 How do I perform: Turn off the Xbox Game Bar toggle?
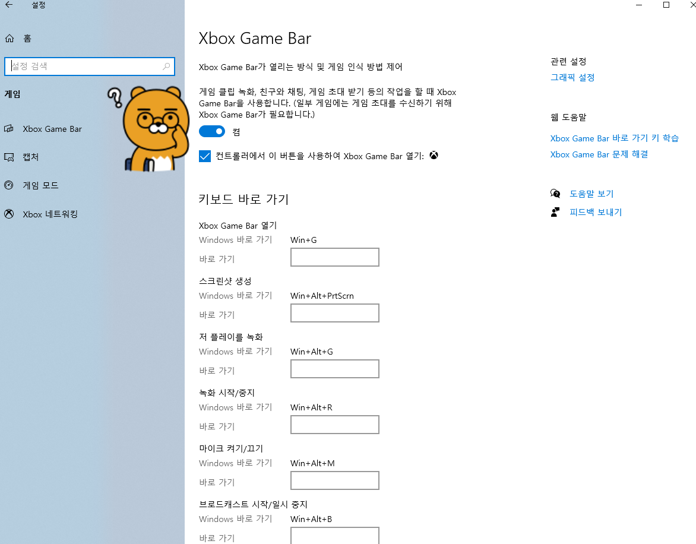coord(212,131)
